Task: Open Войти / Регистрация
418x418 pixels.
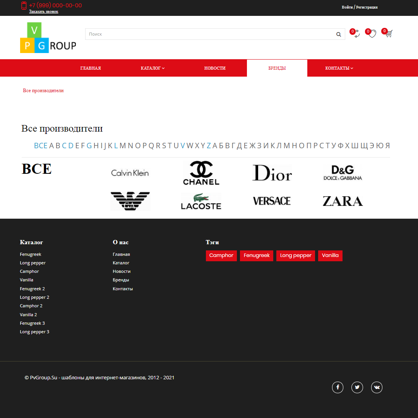Action: click(360, 7)
